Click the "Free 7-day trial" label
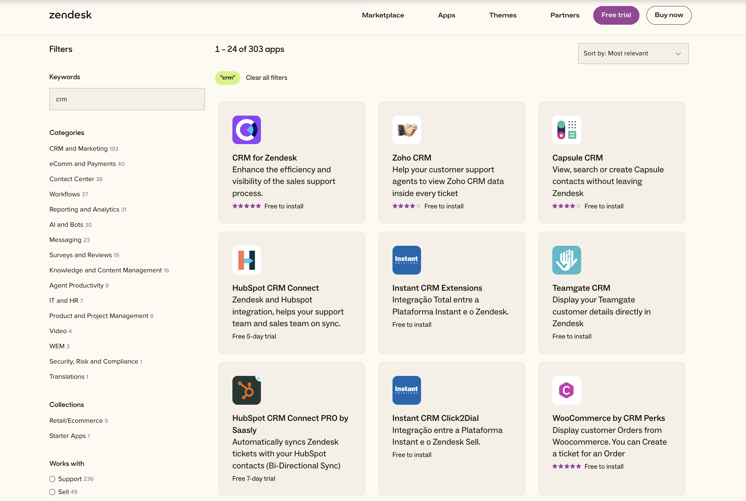Viewport: 746px width, 501px height. coord(254,479)
